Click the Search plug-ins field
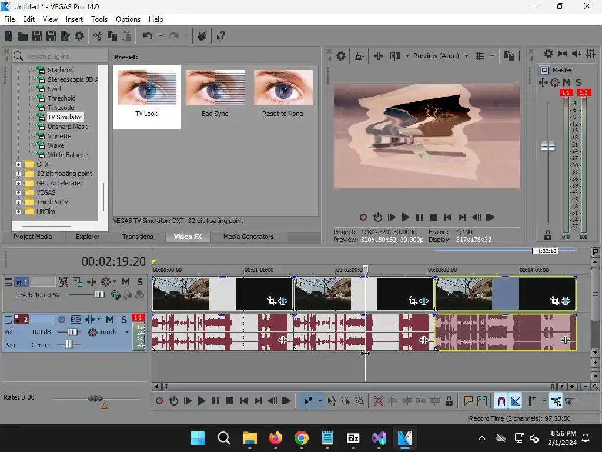The width and height of the screenshot is (602, 452). [61, 56]
